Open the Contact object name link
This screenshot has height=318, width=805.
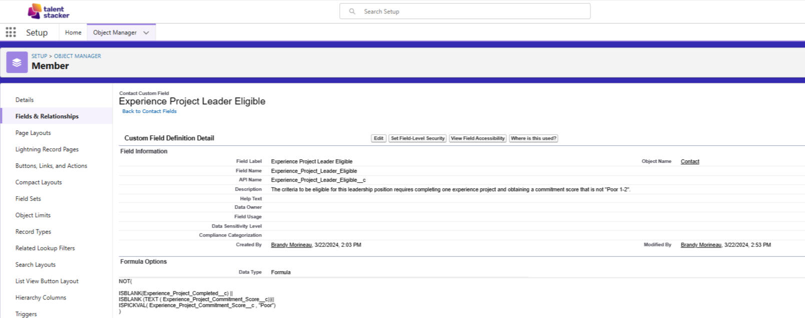(x=689, y=161)
